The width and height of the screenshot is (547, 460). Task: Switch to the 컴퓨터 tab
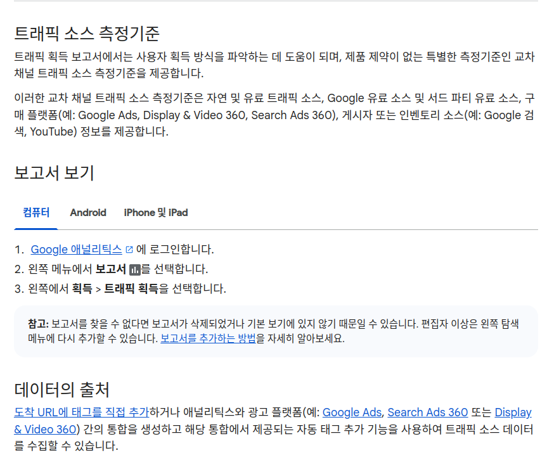(36, 212)
